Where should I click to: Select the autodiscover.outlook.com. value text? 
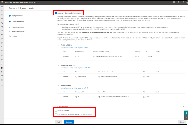coord(109,77)
